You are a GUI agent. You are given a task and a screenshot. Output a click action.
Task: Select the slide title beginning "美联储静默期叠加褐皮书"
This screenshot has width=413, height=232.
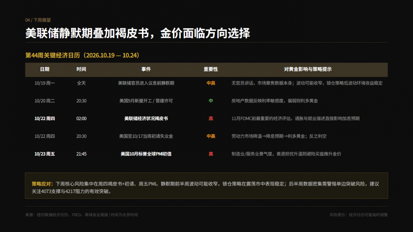pyautogui.click(x=137, y=33)
